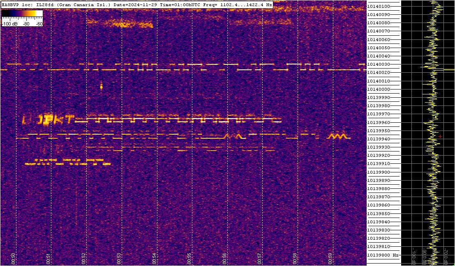Select the 10140040 frequency label
Viewport: 455px width, 266px height.
point(378,56)
